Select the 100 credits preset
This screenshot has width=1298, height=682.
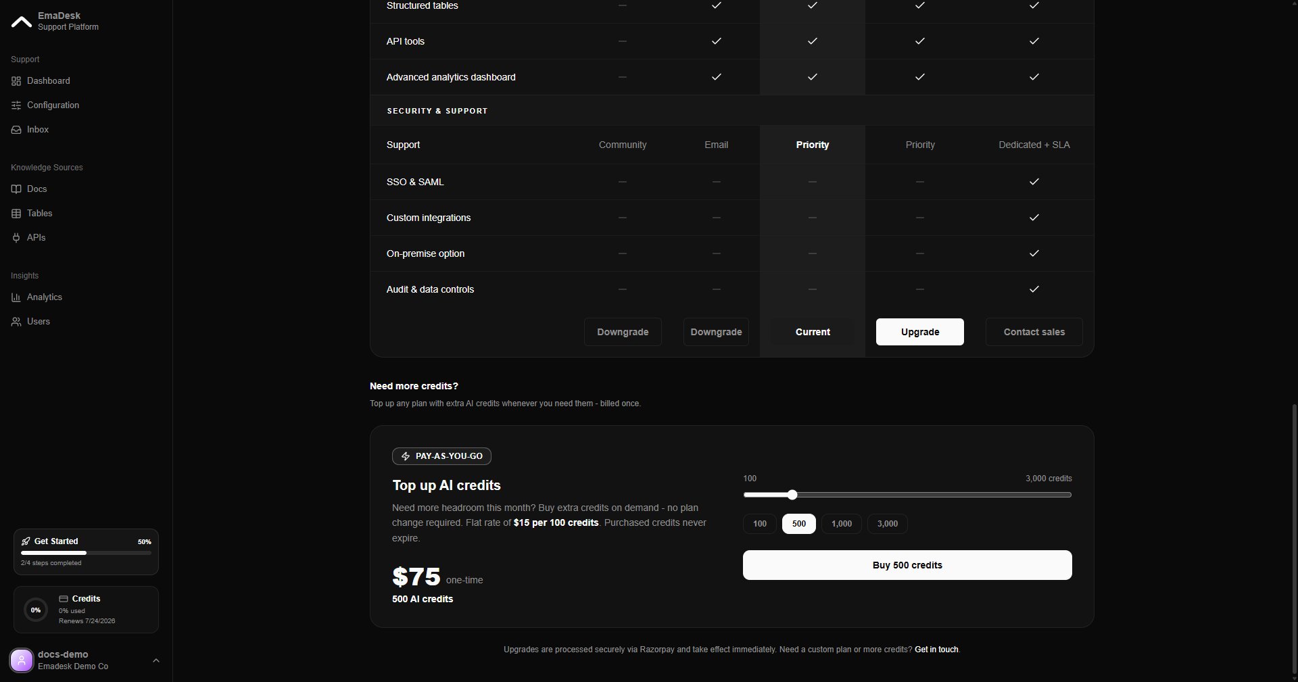(x=760, y=524)
